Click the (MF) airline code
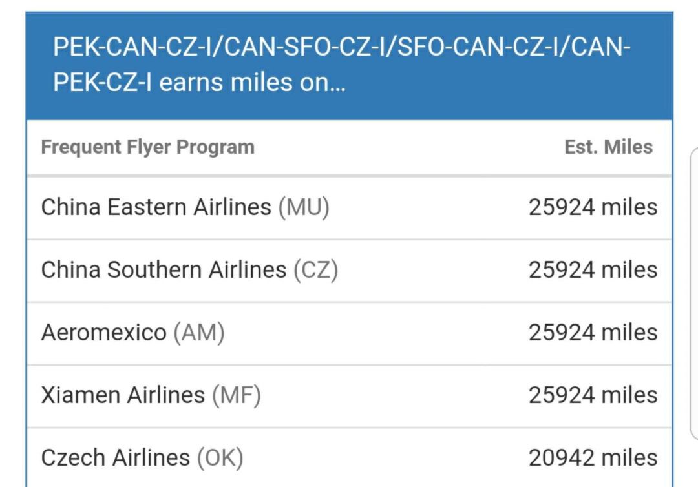698x487 pixels. (236, 395)
